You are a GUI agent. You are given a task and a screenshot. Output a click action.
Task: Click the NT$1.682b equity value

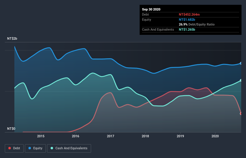tap(187, 20)
